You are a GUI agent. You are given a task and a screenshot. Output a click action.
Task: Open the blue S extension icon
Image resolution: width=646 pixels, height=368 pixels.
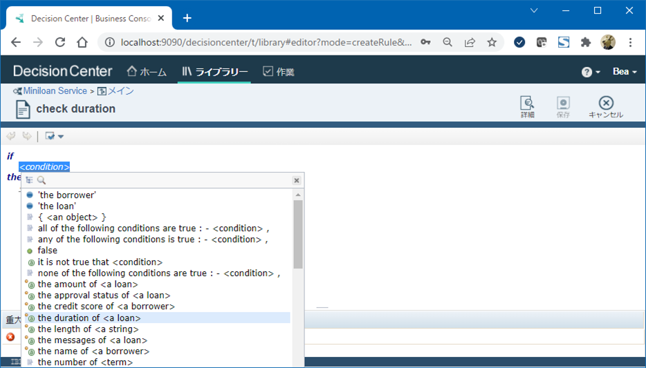tap(564, 42)
